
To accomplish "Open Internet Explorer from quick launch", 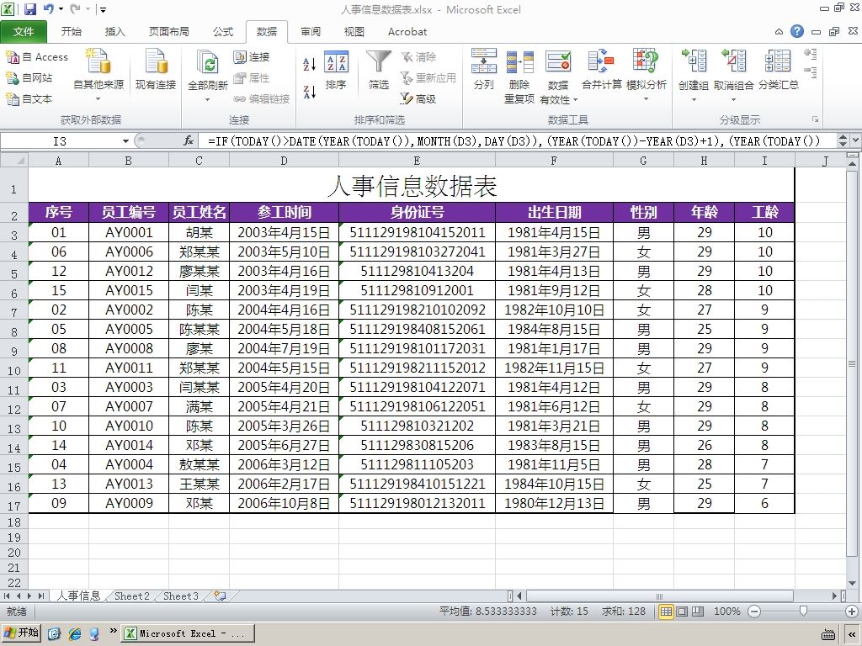I will pos(74,633).
